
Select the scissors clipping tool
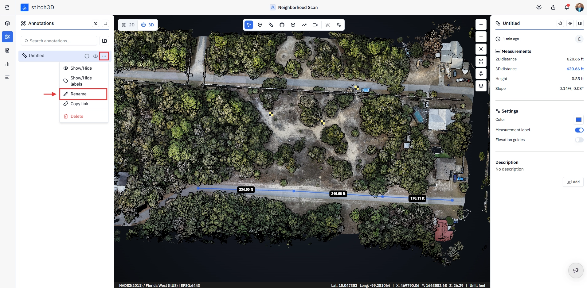click(x=328, y=25)
